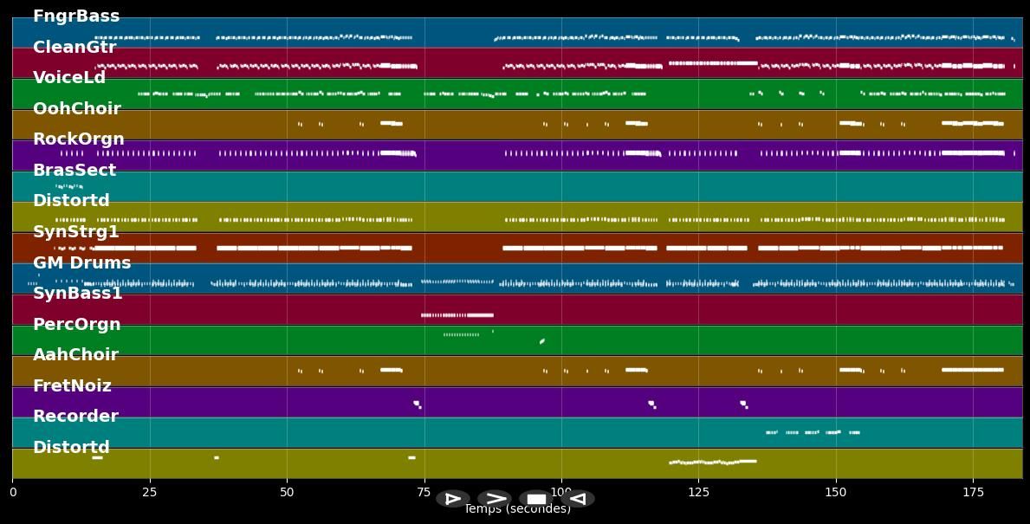Image resolution: width=1030 pixels, height=524 pixels.
Task: Select the FngrBass track label
Action: point(76,16)
